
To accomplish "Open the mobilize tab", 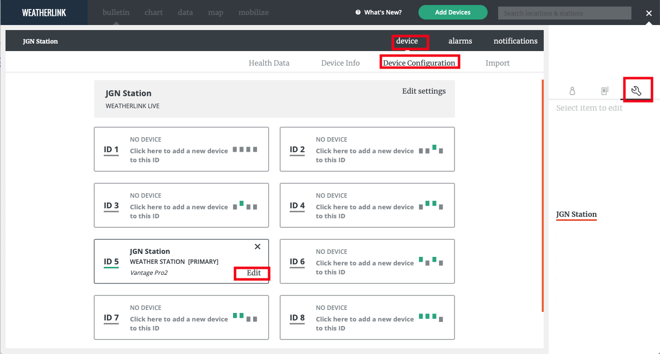I will tap(254, 13).
